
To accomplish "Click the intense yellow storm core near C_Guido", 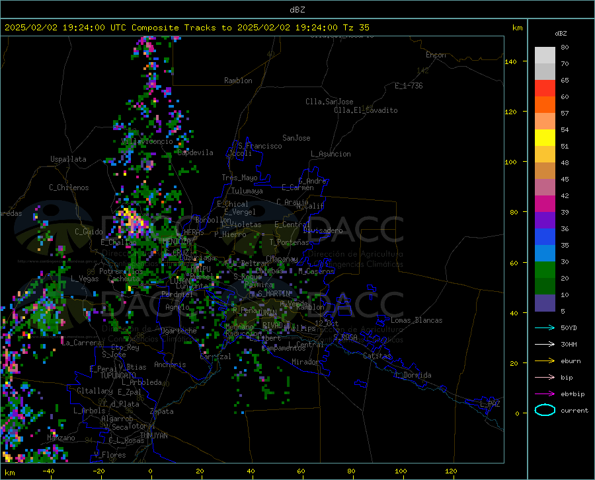I will click(x=131, y=221).
